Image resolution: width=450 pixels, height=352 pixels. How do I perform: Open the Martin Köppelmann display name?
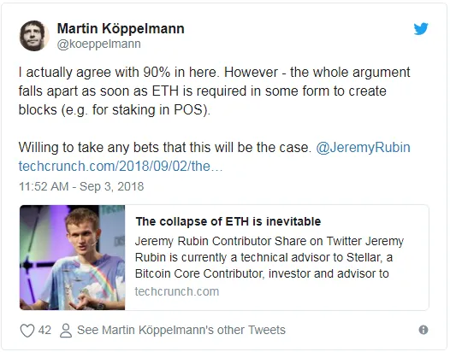[121, 29]
